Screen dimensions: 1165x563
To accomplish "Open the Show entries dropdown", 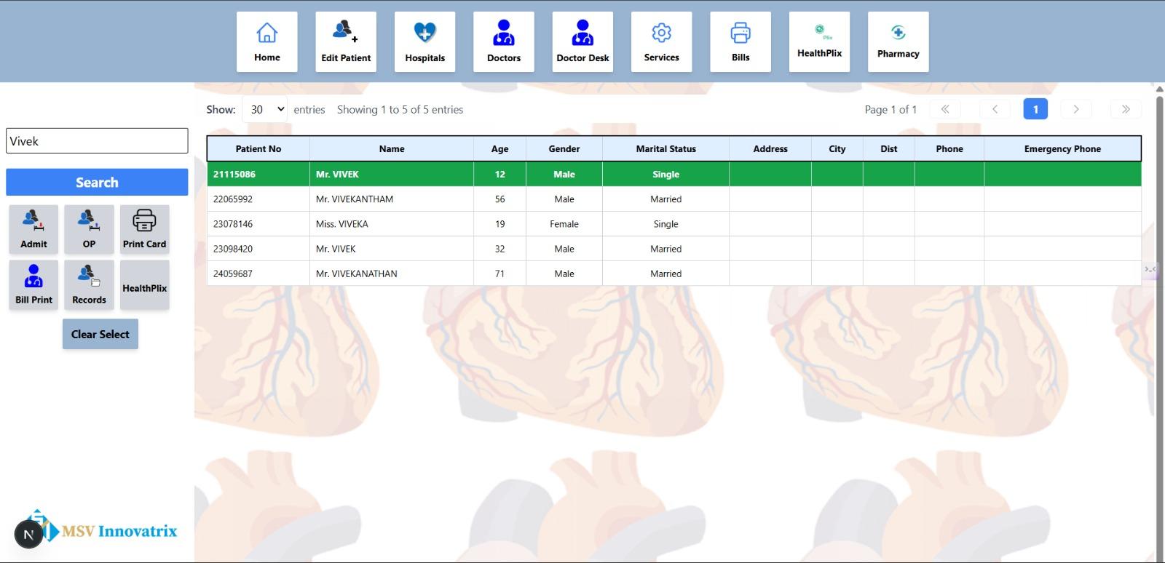I will [264, 109].
